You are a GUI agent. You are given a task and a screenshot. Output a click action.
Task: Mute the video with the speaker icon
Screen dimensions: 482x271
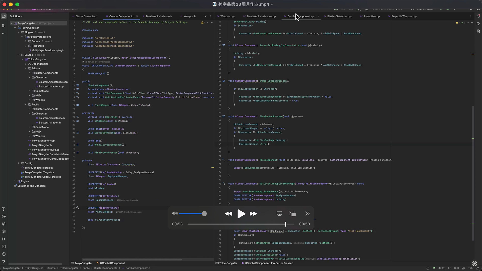tap(174, 214)
